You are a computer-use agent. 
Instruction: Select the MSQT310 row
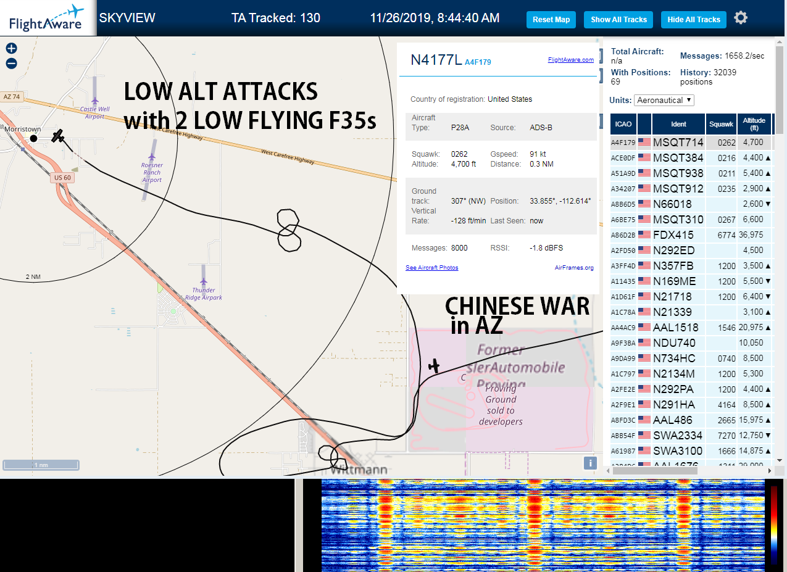pos(691,219)
